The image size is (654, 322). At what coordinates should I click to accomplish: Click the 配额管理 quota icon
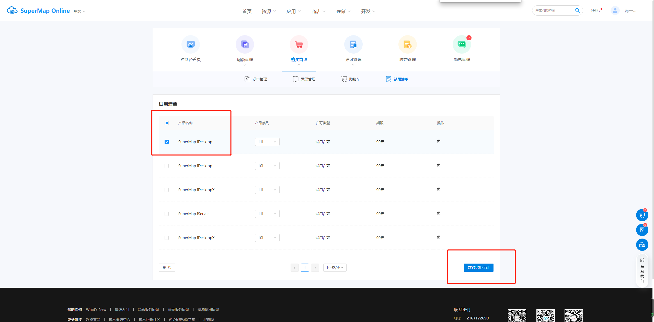(x=245, y=45)
